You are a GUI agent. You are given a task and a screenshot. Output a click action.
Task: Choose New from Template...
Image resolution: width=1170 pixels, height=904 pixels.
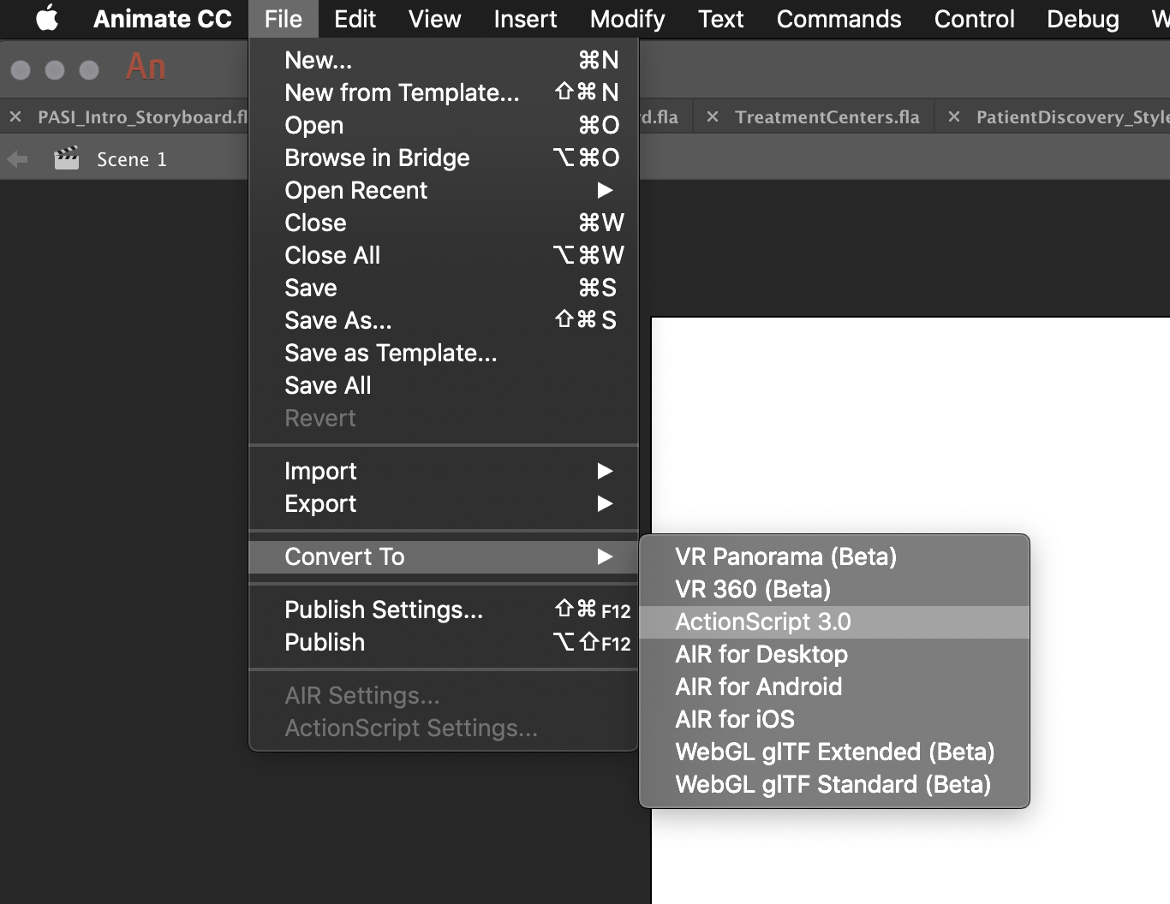[x=444, y=92]
